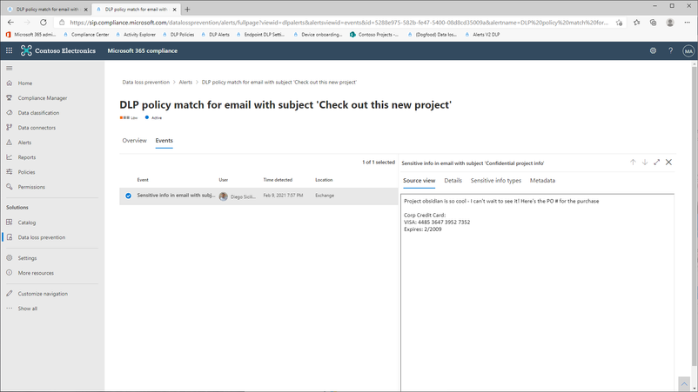Open Contoso Projects bookmark

pos(374,34)
